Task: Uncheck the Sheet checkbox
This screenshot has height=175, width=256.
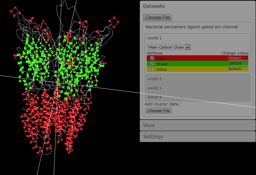Action: coord(152,64)
